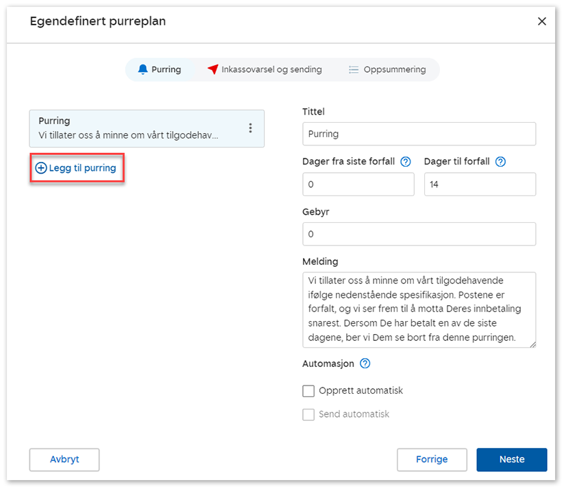Click the list icon beside Oppsummering

coord(354,69)
